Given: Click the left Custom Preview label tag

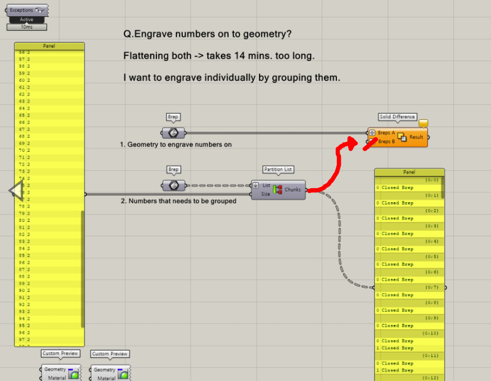Looking at the screenshot, I should click(60, 354).
